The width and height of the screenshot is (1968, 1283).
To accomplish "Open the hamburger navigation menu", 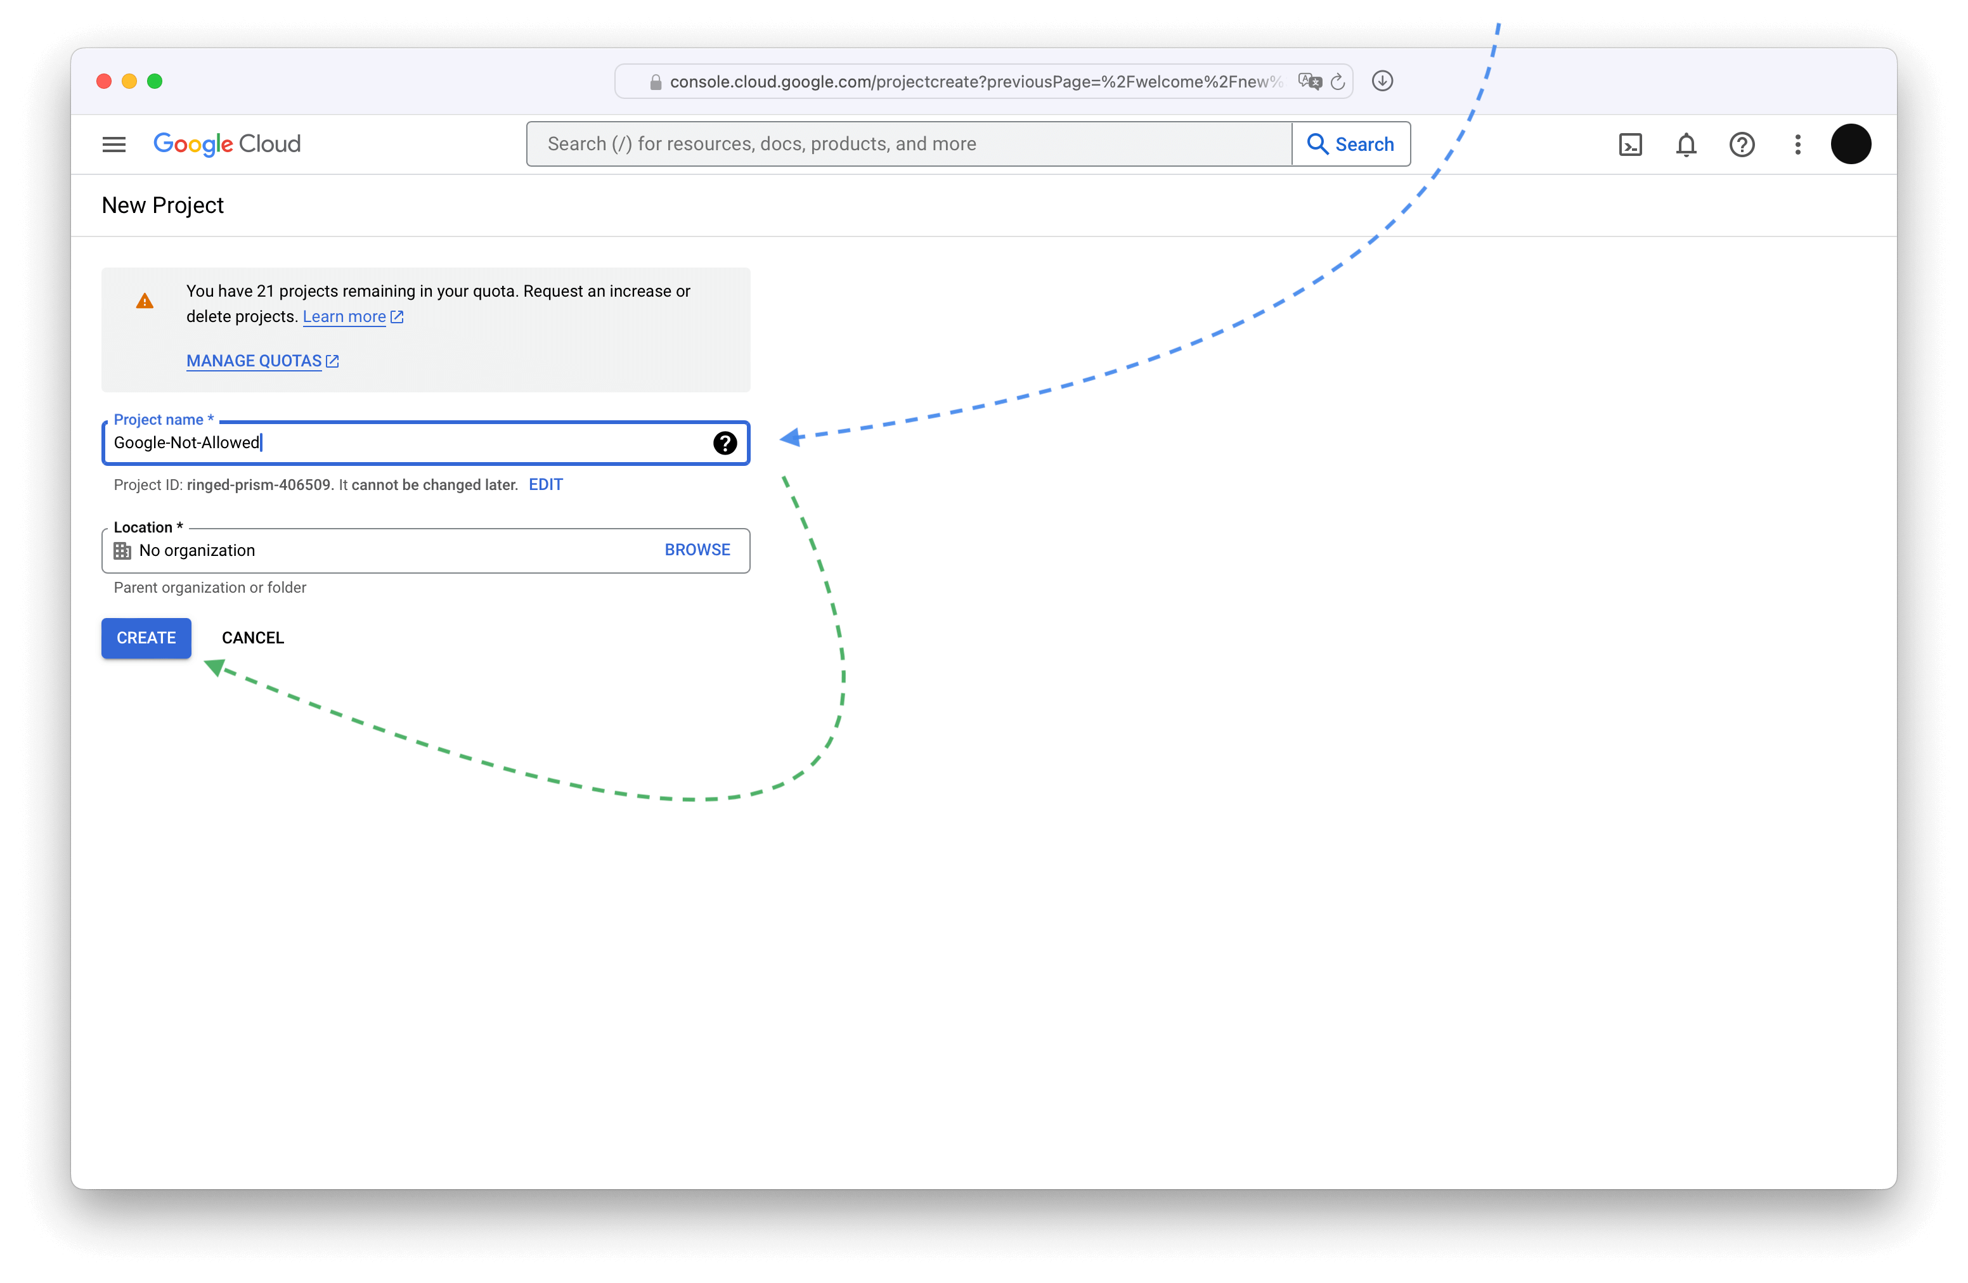I will [114, 145].
